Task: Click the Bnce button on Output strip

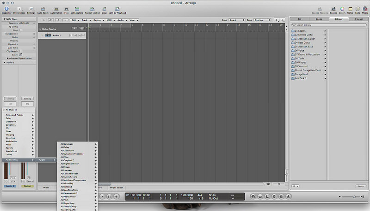Action: click(x=31, y=182)
